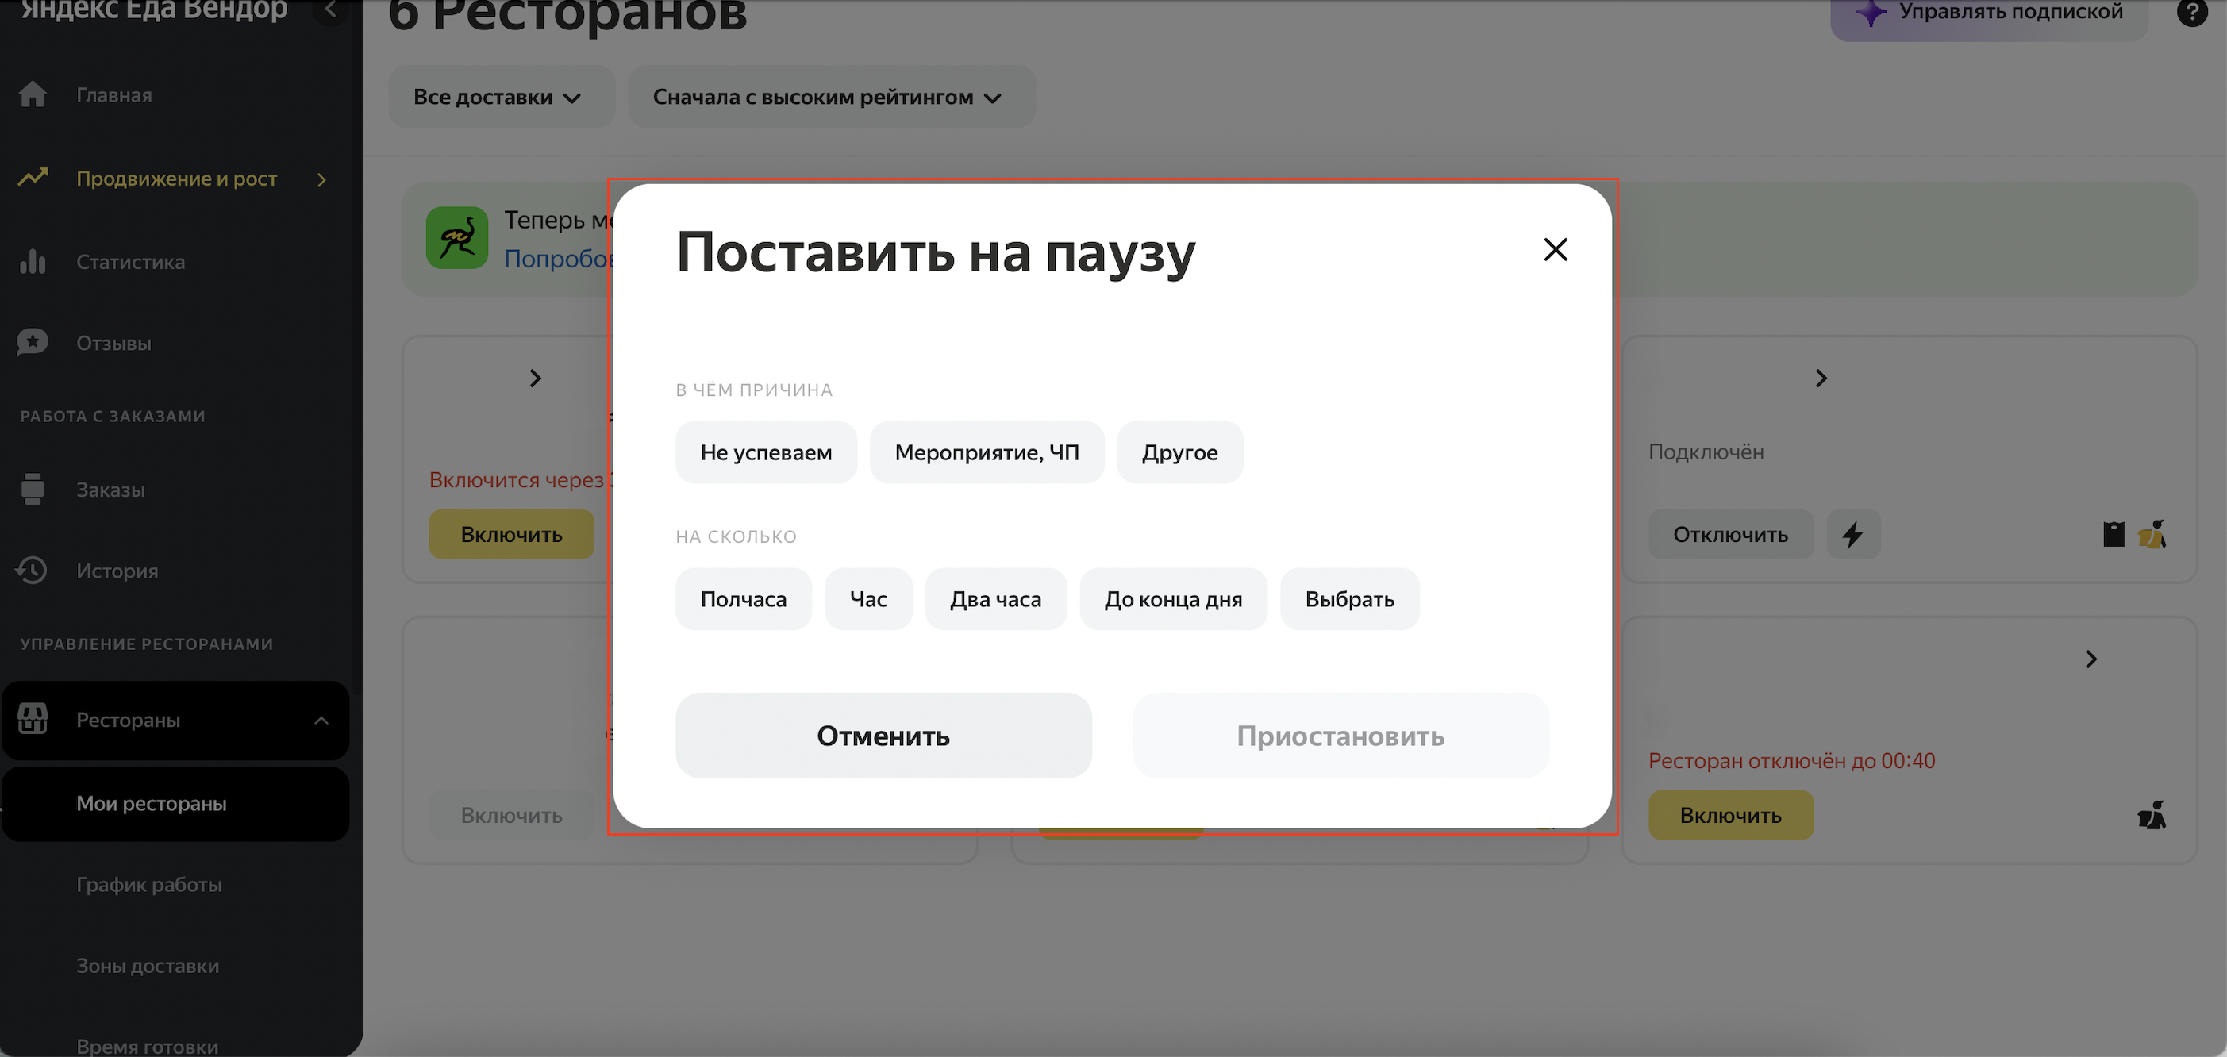Click the black bag icon beside 'Отключить'
Viewport: 2227px width, 1057px height.
tap(2113, 534)
